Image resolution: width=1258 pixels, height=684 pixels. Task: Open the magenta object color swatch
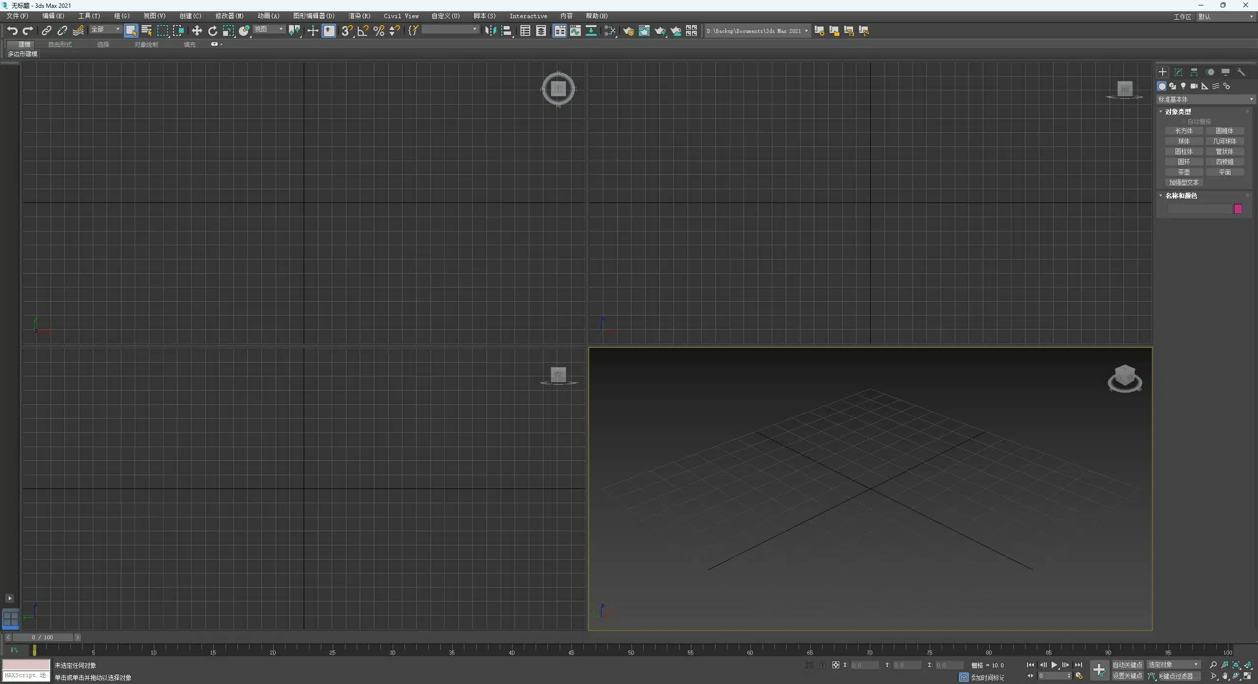[x=1238, y=209]
